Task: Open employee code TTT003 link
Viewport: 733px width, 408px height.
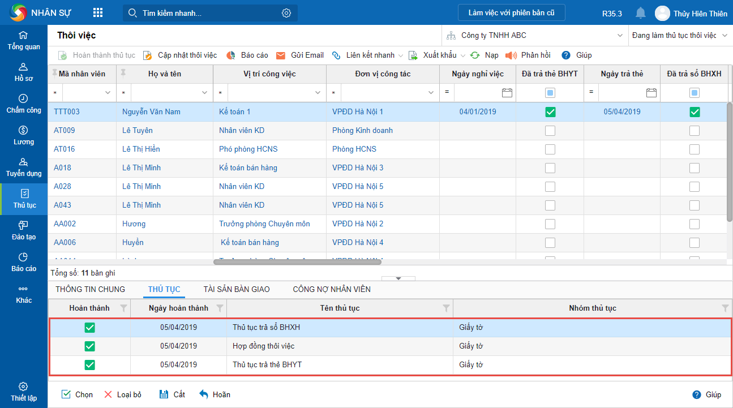Action: point(67,112)
